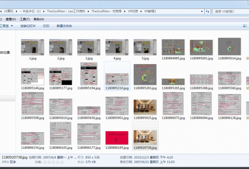This screenshot has height=169, width=249.
Task: Set a three star rating in details pane
Action: click(53, 162)
